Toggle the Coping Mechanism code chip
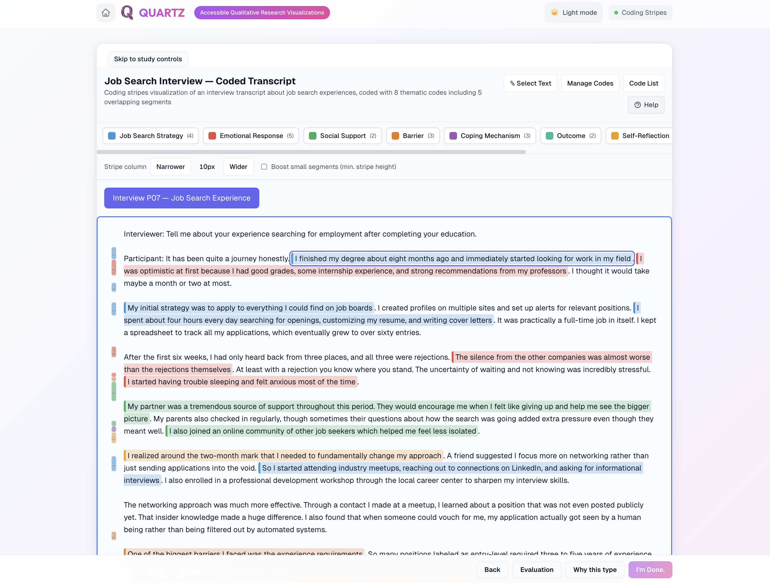Viewport: 770px width, 583px height. (x=490, y=136)
